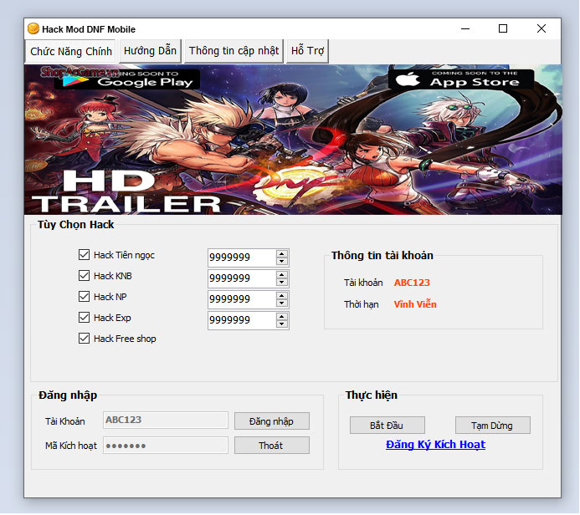580x515 pixels.
Task: Click the Thoát button
Action: tap(271, 445)
